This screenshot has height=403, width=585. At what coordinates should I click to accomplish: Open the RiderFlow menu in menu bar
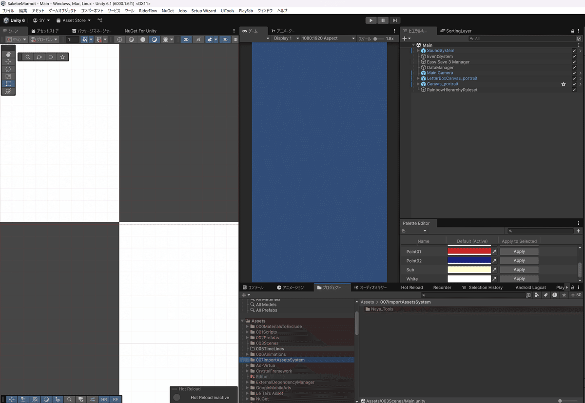click(x=148, y=10)
